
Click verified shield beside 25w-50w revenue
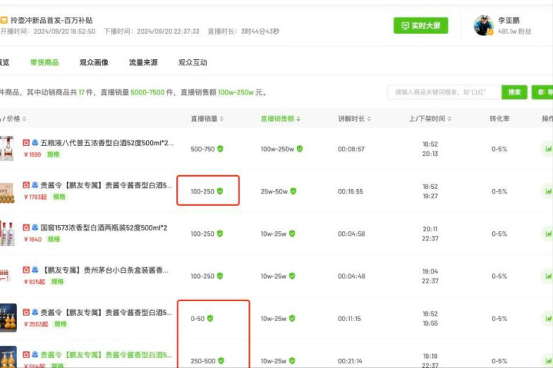[x=293, y=191]
